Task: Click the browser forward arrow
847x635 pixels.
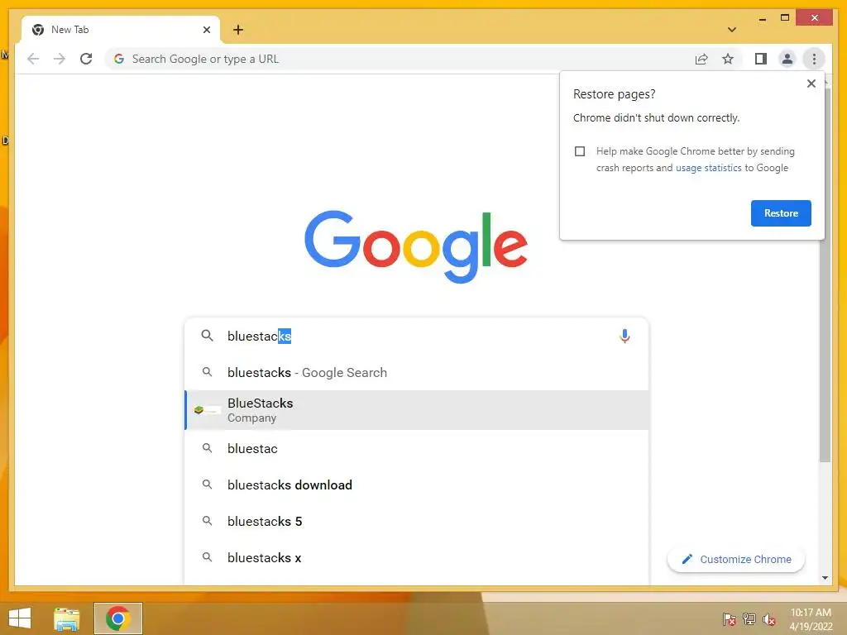Action: (60, 59)
